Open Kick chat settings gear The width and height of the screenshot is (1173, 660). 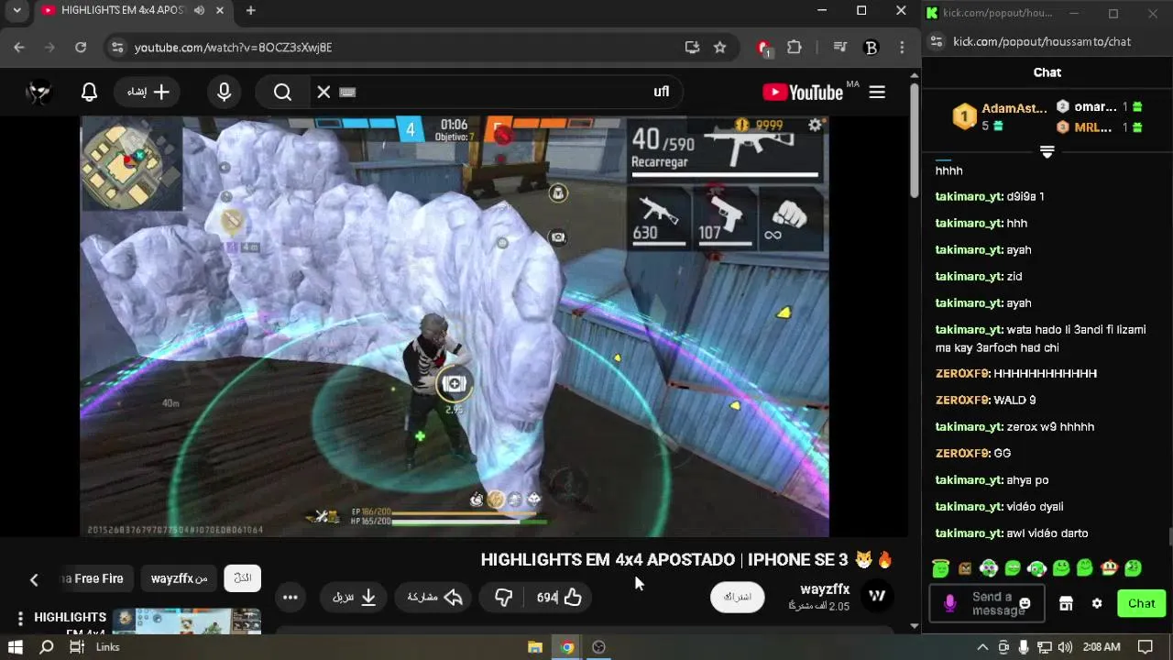1097,603
